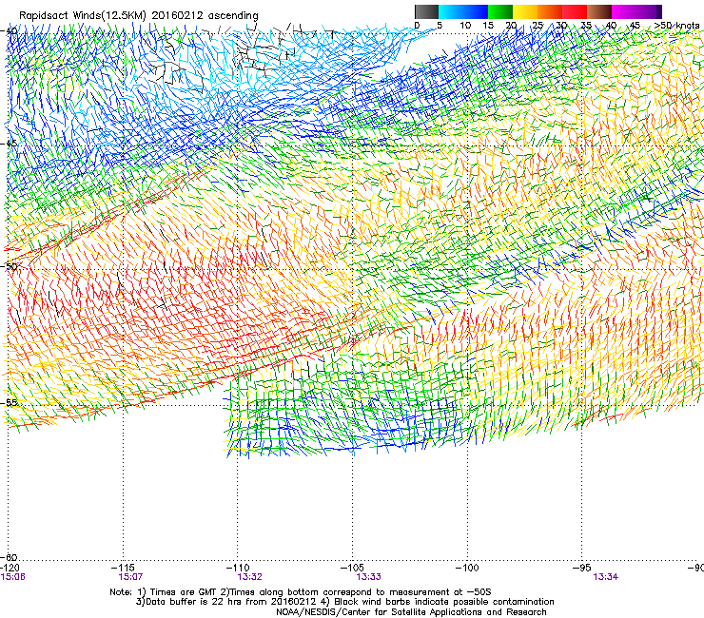Select the green 15-20 knots legend swatch
The height and width of the screenshot is (618, 704).
(500, 11)
